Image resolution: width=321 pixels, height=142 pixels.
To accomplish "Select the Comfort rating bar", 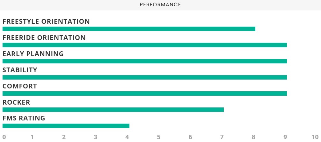I will (x=145, y=94).
